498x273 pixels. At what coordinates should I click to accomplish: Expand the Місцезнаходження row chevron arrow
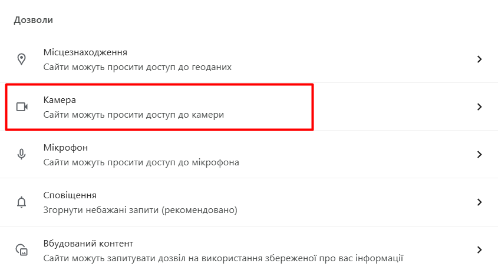click(x=479, y=59)
